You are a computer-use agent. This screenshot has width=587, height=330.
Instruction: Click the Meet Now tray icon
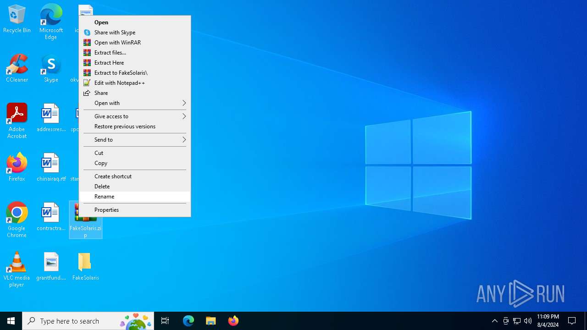tap(506, 321)
